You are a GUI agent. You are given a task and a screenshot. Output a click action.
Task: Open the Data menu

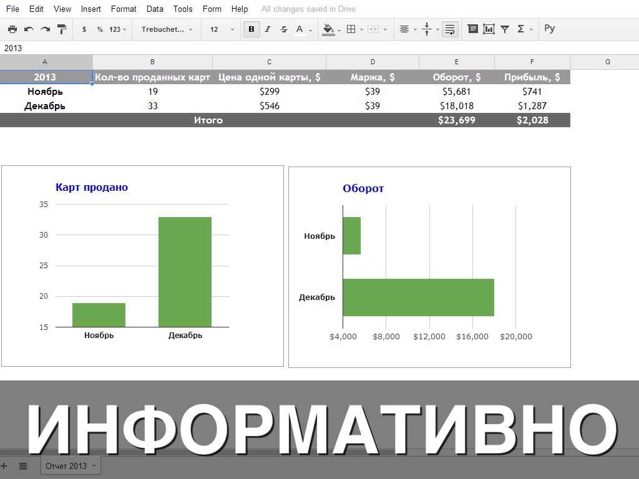pos(155,9)
